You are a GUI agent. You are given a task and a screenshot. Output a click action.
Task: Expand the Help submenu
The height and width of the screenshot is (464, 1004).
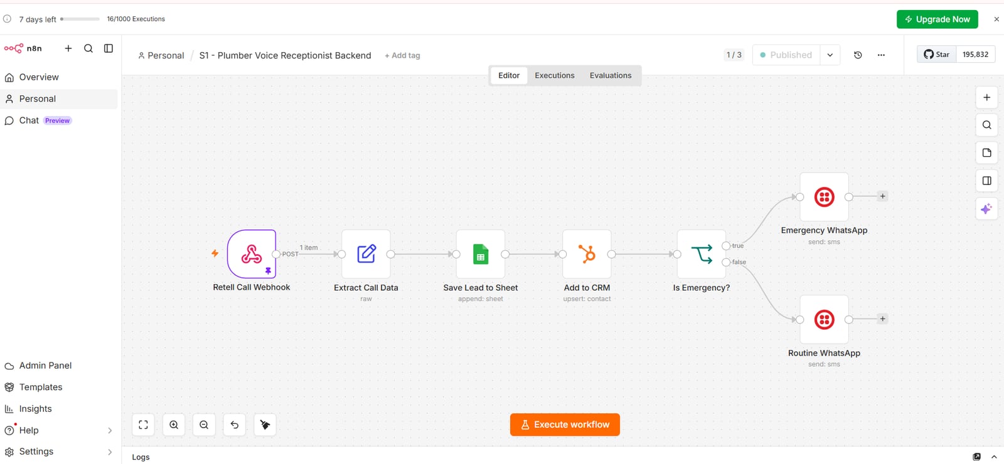[110, 430]
